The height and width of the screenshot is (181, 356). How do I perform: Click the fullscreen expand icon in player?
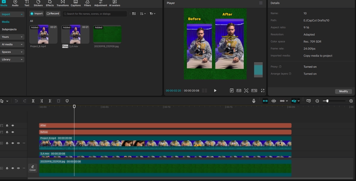tap(263, 90)
